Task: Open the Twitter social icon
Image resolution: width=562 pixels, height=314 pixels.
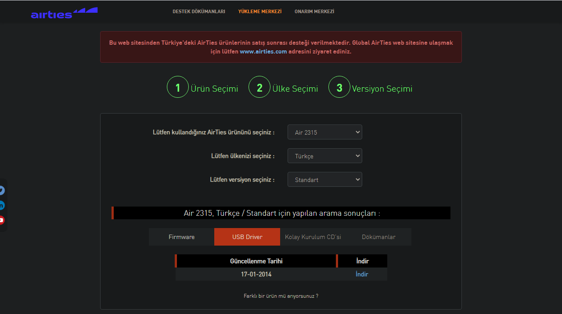Action: tap(1, 190)
